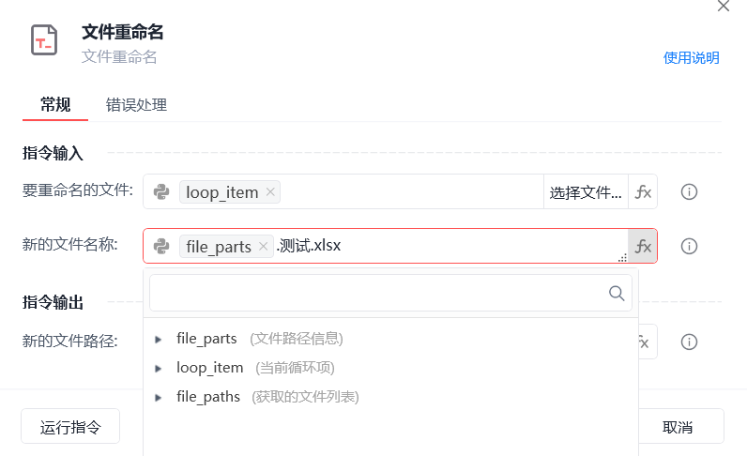Expand the file_paths tree node

coord(159,397)
